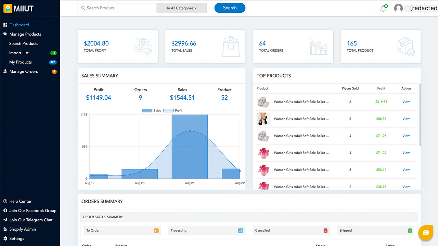Open My Products in sidebar

tap(21, 62)
